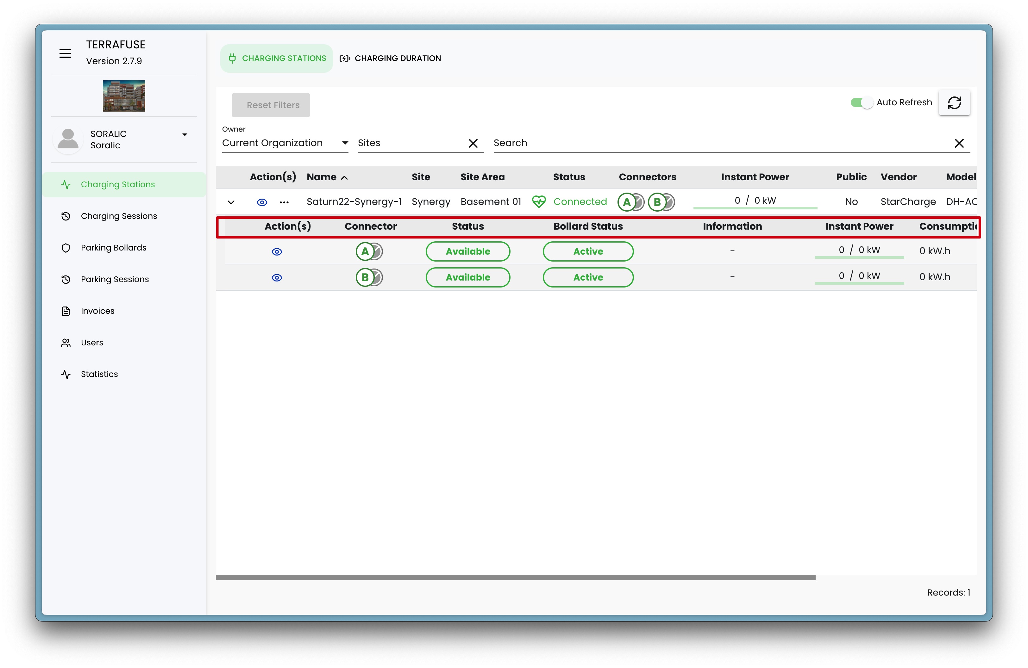Toggle the Auto Refresh switch
The width and height of the screenshot is (1028, 668).
861,103
